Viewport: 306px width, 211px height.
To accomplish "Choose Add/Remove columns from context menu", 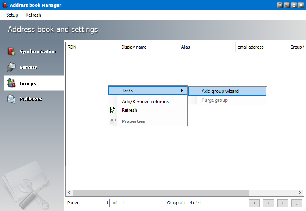I will point(145,102).
